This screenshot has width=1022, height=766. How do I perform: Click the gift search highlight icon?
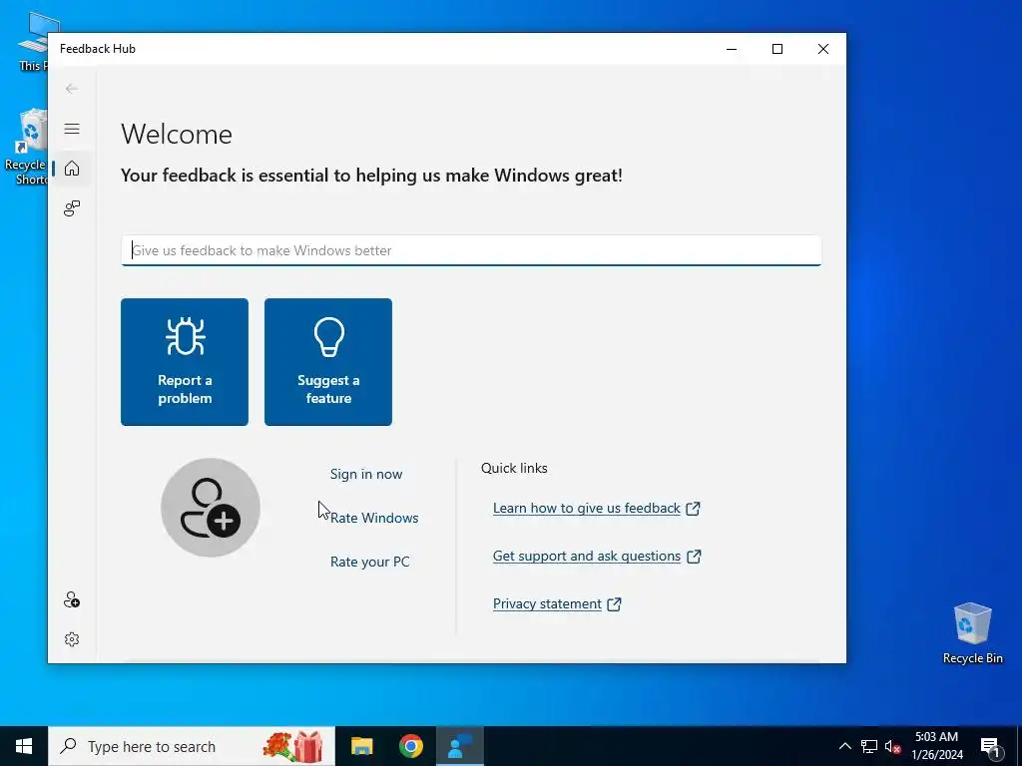click(x=293, y=746)
